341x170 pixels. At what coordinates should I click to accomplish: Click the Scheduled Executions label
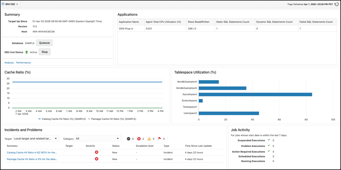[x=252, y=156]
